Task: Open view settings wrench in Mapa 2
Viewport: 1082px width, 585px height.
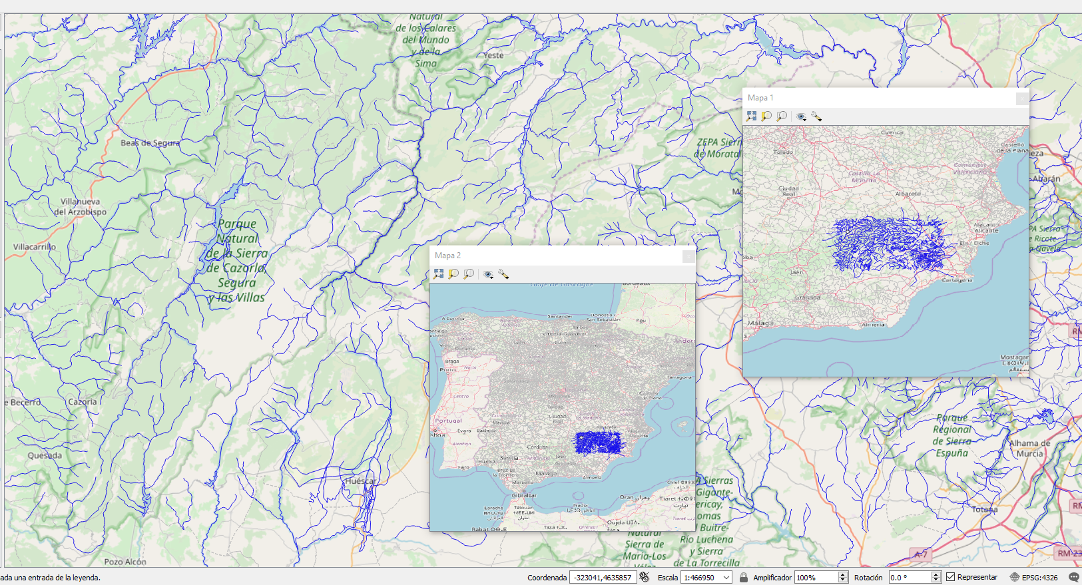Action: (x=503, y=274)
